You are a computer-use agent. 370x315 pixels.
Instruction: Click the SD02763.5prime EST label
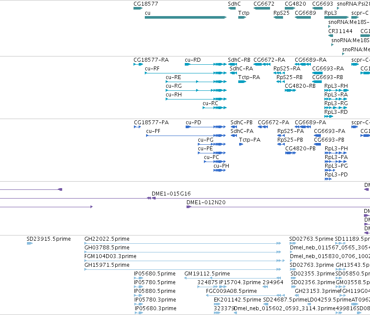click(x=311, y=239)
